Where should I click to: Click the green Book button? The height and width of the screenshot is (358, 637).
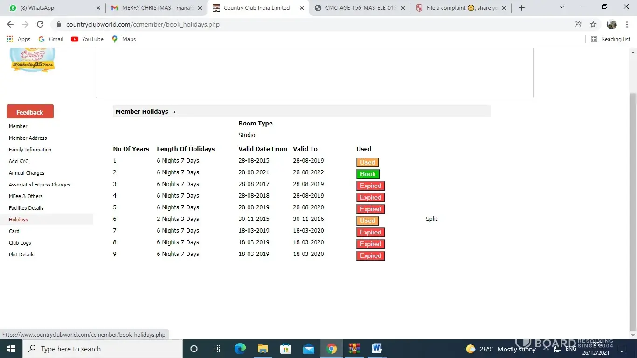click(367, 174)
